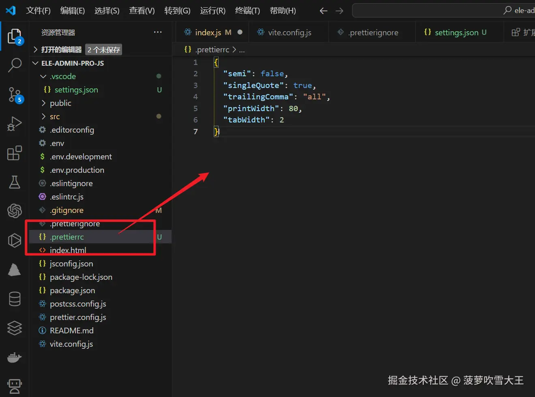Open Source Control view with 5 changes

15,95
